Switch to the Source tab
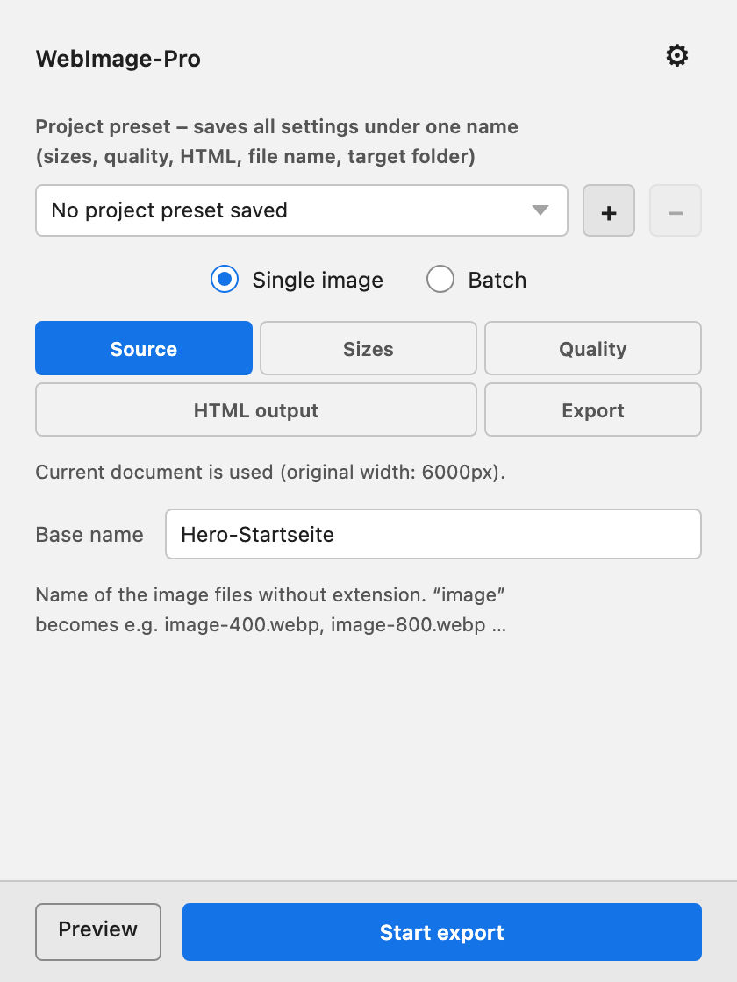Screen dimensions: 737x982 [x=144, y=348]
